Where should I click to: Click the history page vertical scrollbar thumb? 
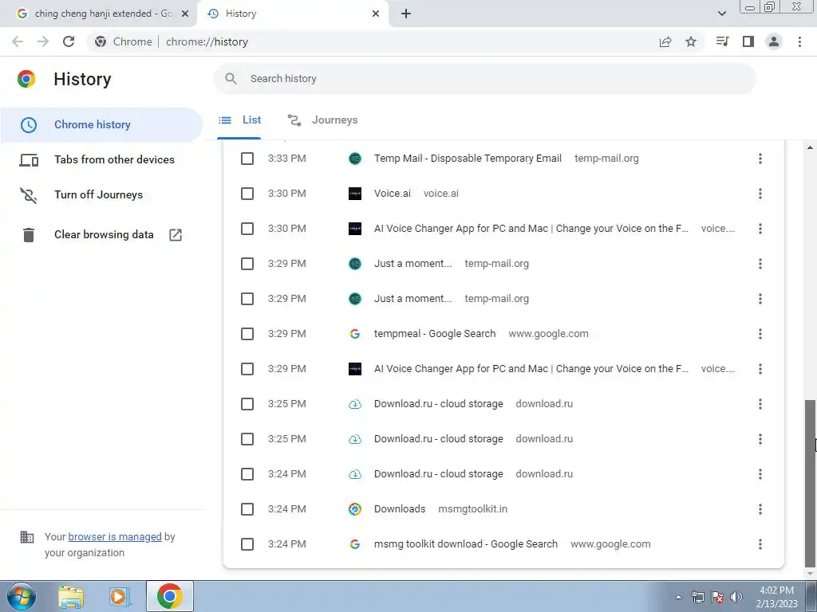810,484
